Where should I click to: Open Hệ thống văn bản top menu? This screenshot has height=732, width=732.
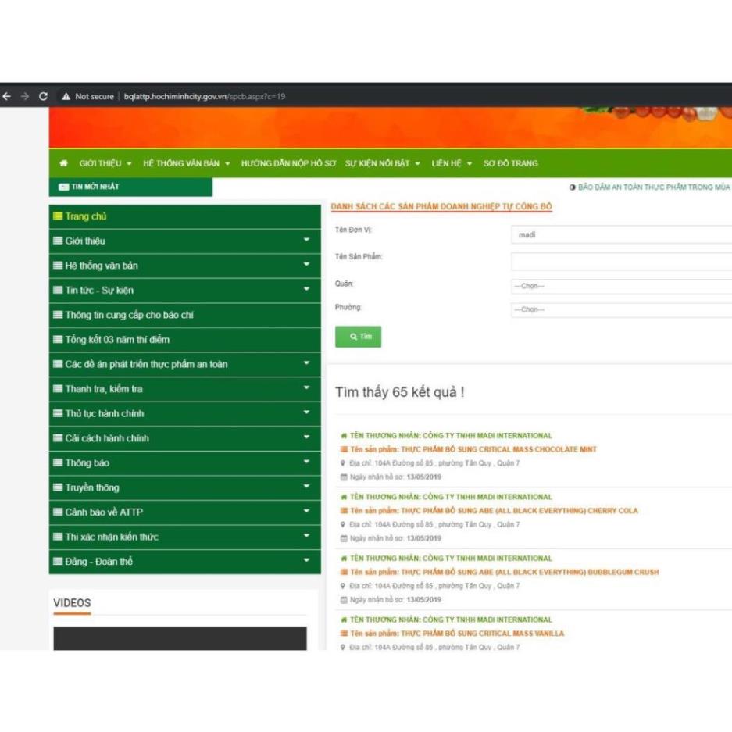186,163
